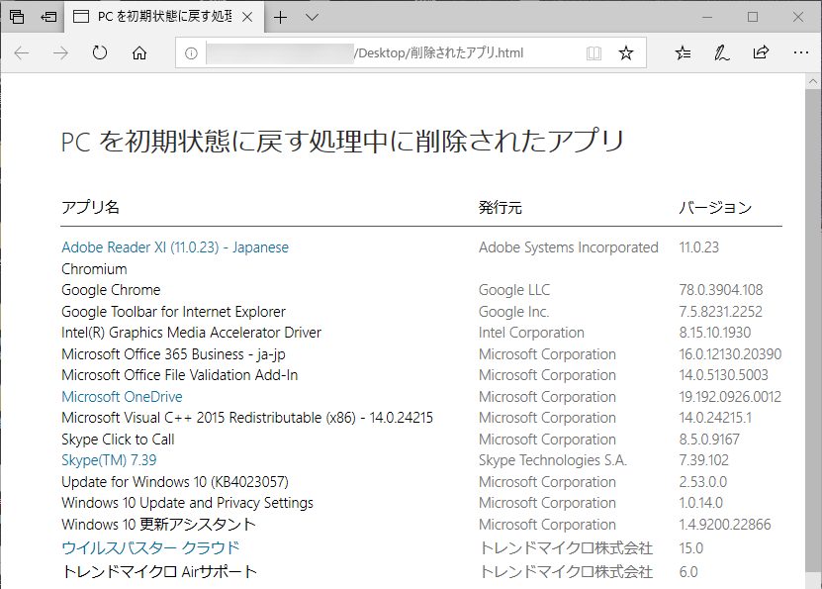Select the Skype Click to Call text
Image resolution: width=822 pixels, height=589 pixels.
[x=118, y=439]
